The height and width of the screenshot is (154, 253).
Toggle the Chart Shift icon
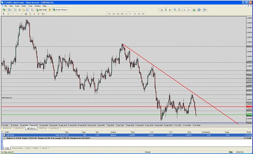189,10
